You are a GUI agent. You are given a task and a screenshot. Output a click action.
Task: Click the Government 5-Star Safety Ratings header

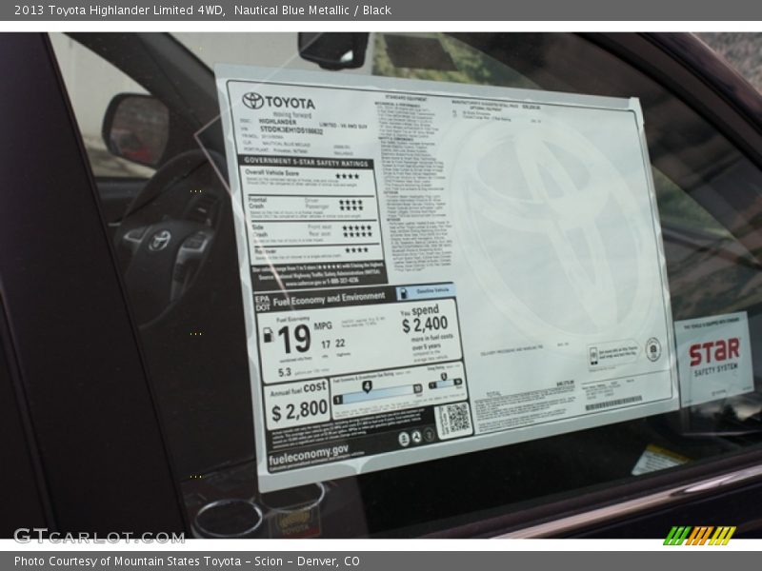click(305, 161)
